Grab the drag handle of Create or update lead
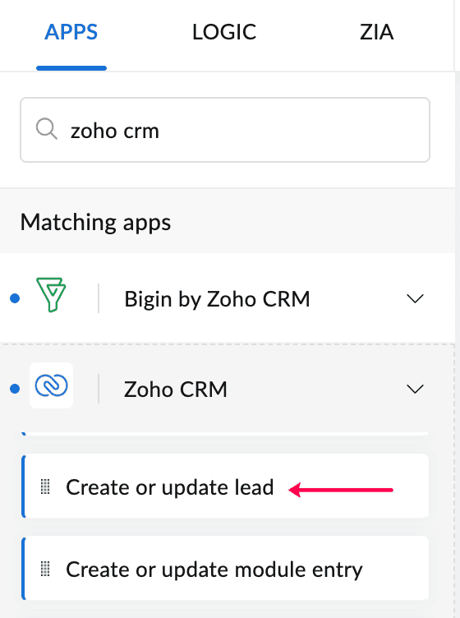 45,487
